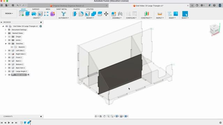Toggle visibility of the Sketches folder
The image size is (223, 125).
[x=9, y=43]
